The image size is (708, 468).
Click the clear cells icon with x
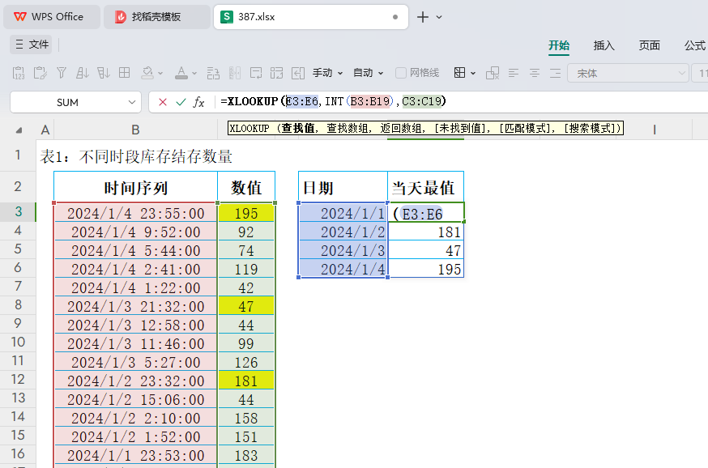coord(493,73)
